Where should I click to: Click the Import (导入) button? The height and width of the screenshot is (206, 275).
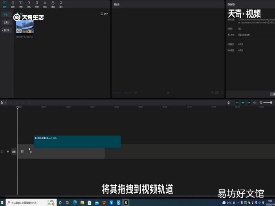pyautogui.click(x=20, y=13)
